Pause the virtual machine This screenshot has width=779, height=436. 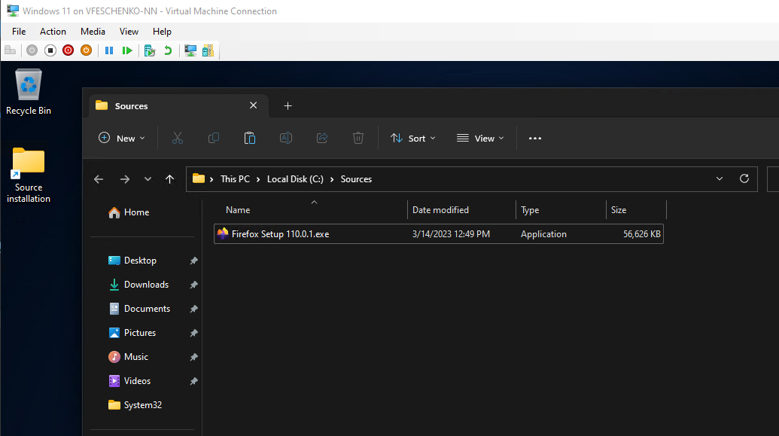109,50
